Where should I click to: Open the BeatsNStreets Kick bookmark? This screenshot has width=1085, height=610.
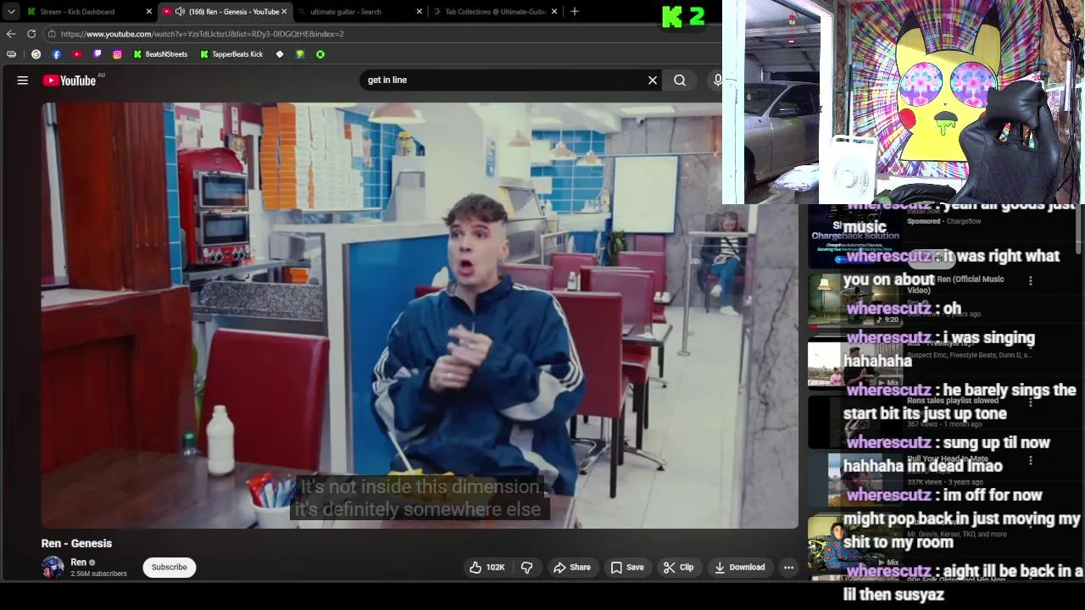point(160,54)
